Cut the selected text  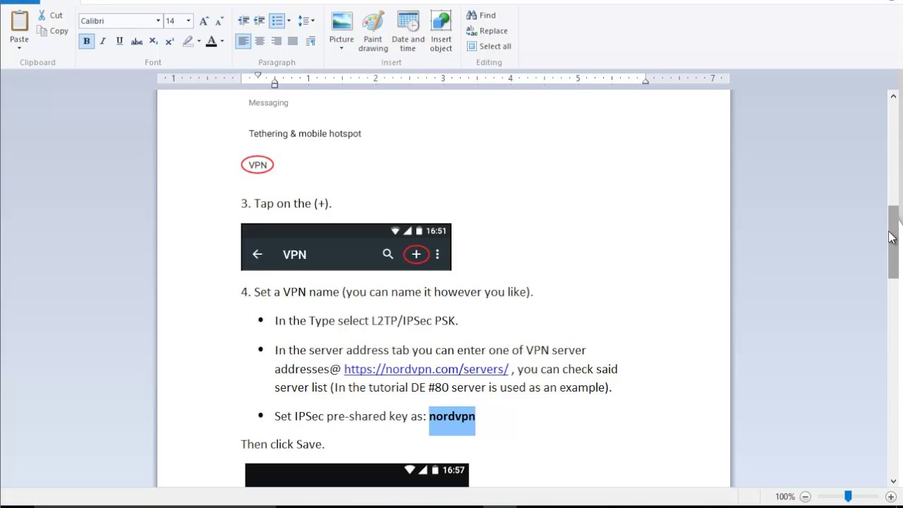tap(50, 15)
